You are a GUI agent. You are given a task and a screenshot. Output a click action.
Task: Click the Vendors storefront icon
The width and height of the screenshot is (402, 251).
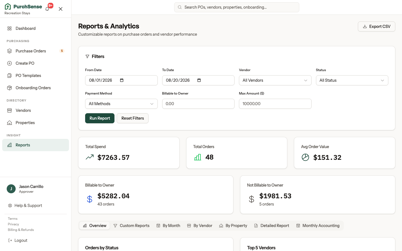[x=9, y=110]
